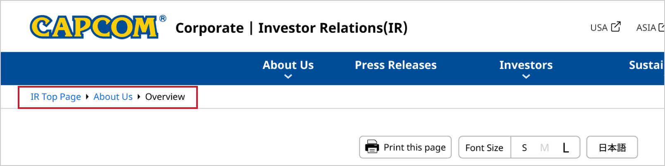Switch language with the 日本語 button
This screenshot has width=665, height=166.
612,147
